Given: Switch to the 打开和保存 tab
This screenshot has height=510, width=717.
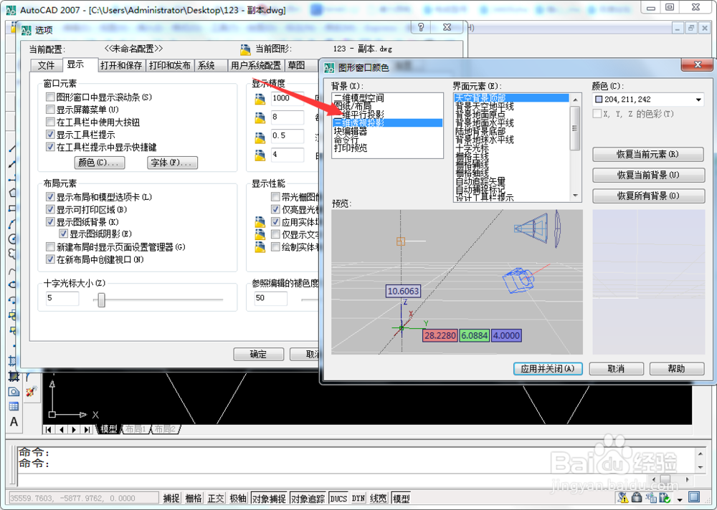Looking at the screenshot, I should coord(121,65).
